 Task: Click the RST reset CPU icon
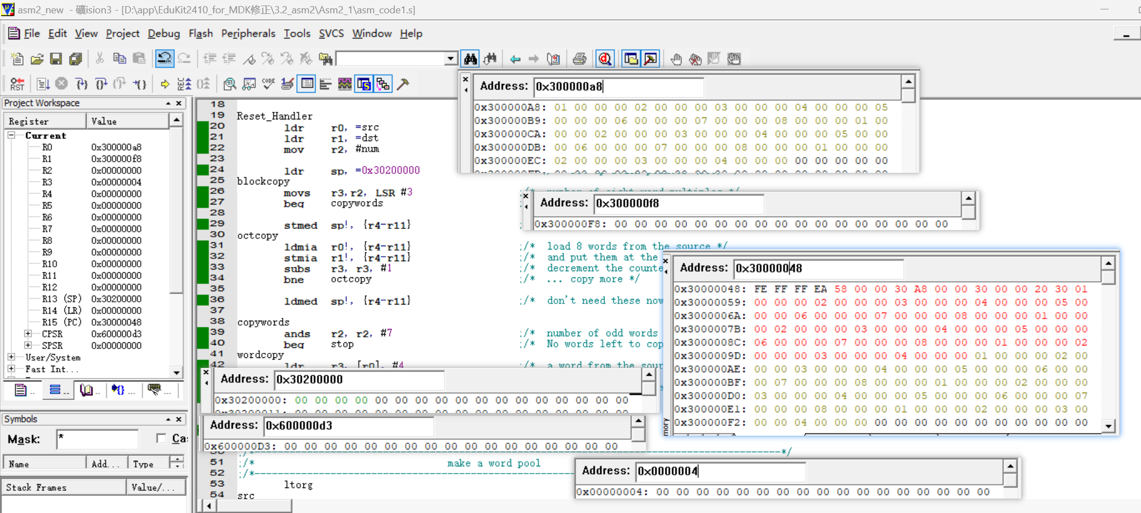coord(17,84)
